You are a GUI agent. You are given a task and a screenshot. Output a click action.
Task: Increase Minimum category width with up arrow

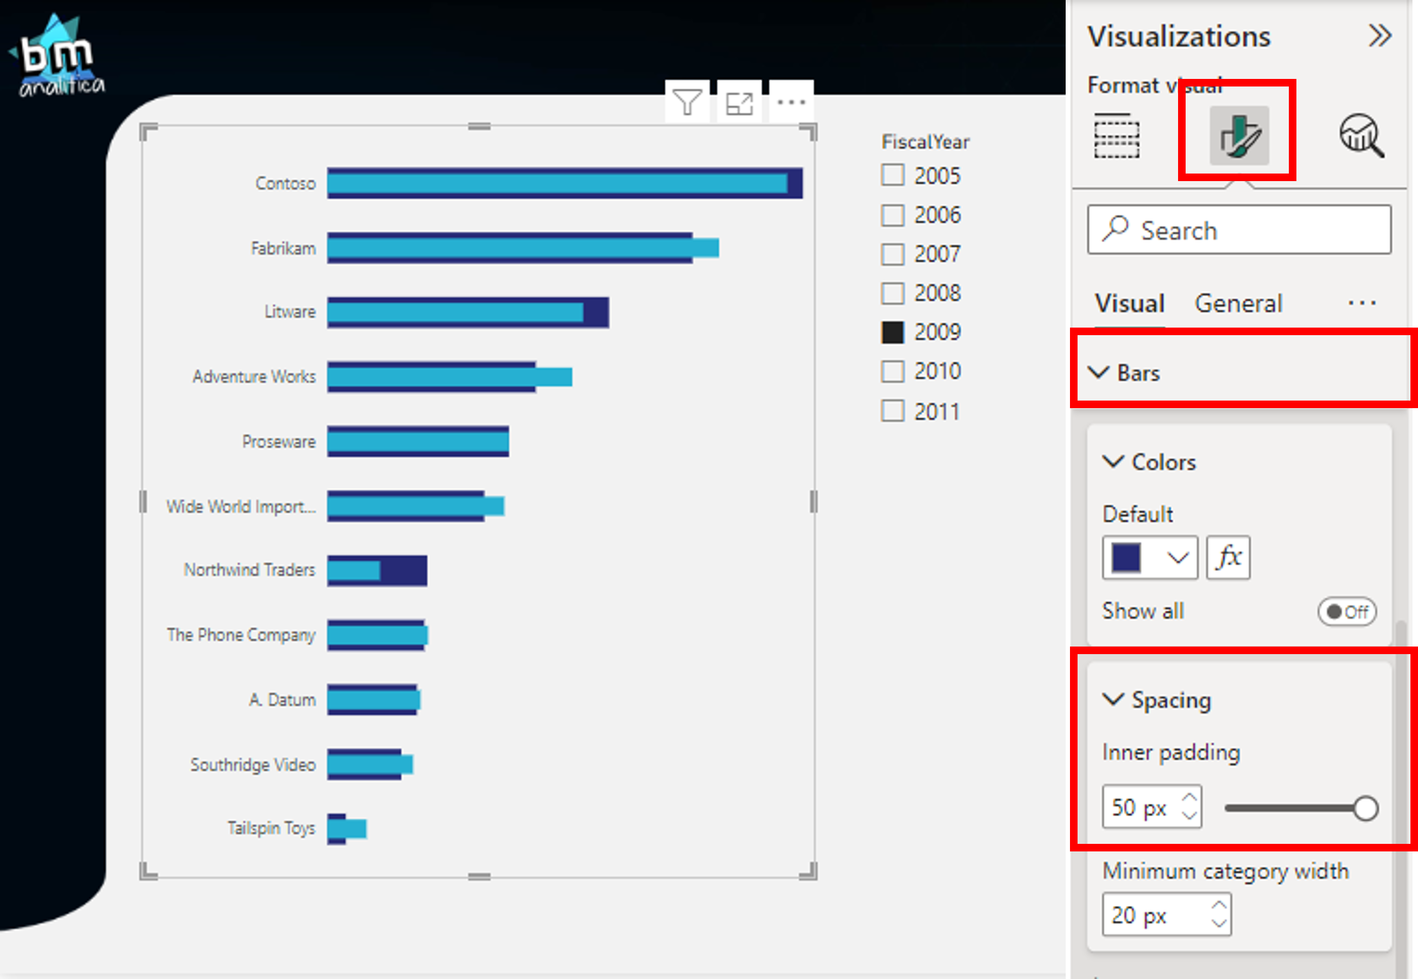1219,905
